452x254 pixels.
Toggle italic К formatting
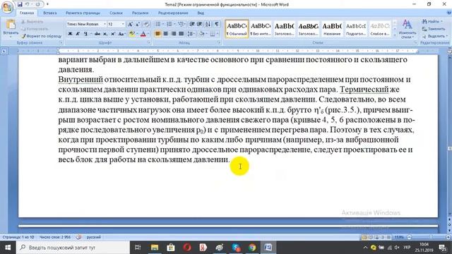pos(78,34)
